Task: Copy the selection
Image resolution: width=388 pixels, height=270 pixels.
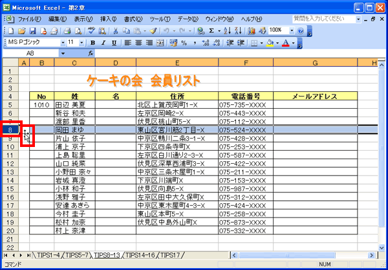Action: pos(127,30)
